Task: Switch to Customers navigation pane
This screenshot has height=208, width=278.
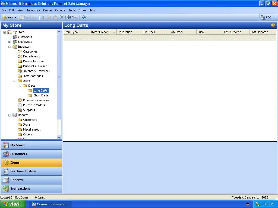Action: click(x=31, y=154)
